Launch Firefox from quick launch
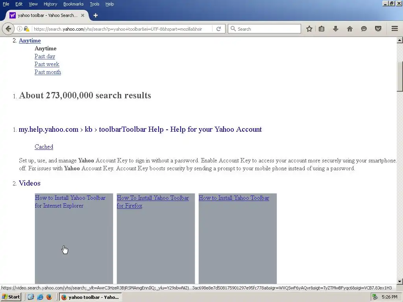The image size is (403, 302). (49, 297)
